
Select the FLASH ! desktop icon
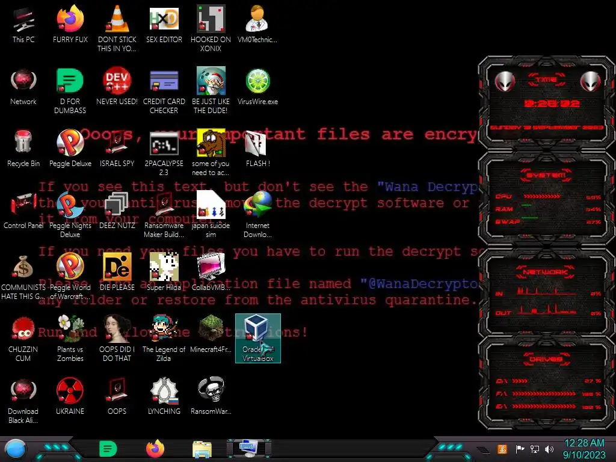pos(257,149)
